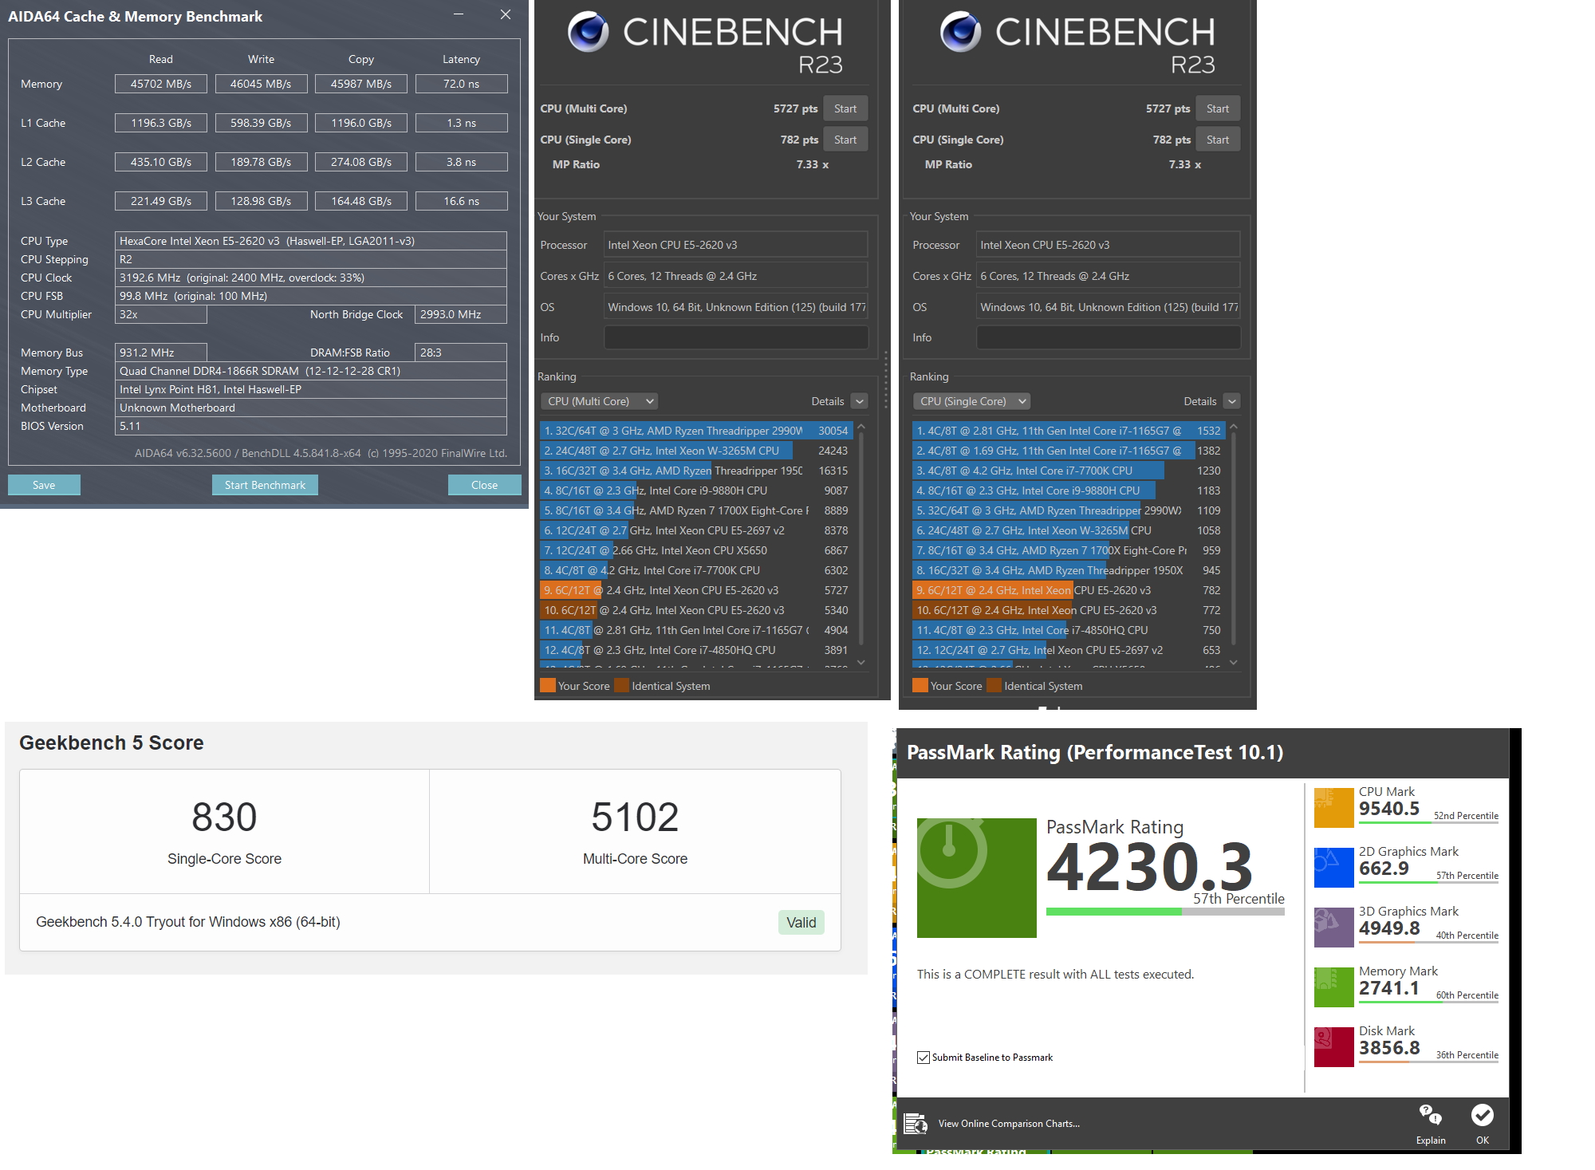Toggle Submit Baseline to Passmark checkbox

(924, 1058)
